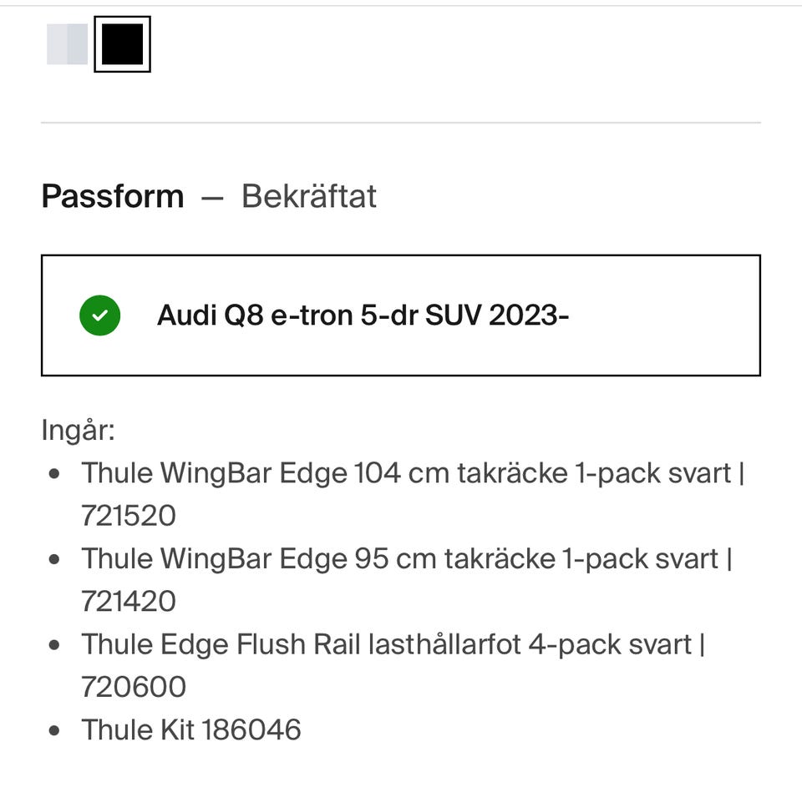Click bullet beside WingBar Edge 104 cm

[55, 473]
